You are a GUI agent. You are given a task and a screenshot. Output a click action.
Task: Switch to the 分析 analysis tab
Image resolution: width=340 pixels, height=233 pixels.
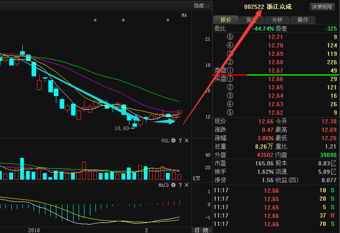pos(277,19)
